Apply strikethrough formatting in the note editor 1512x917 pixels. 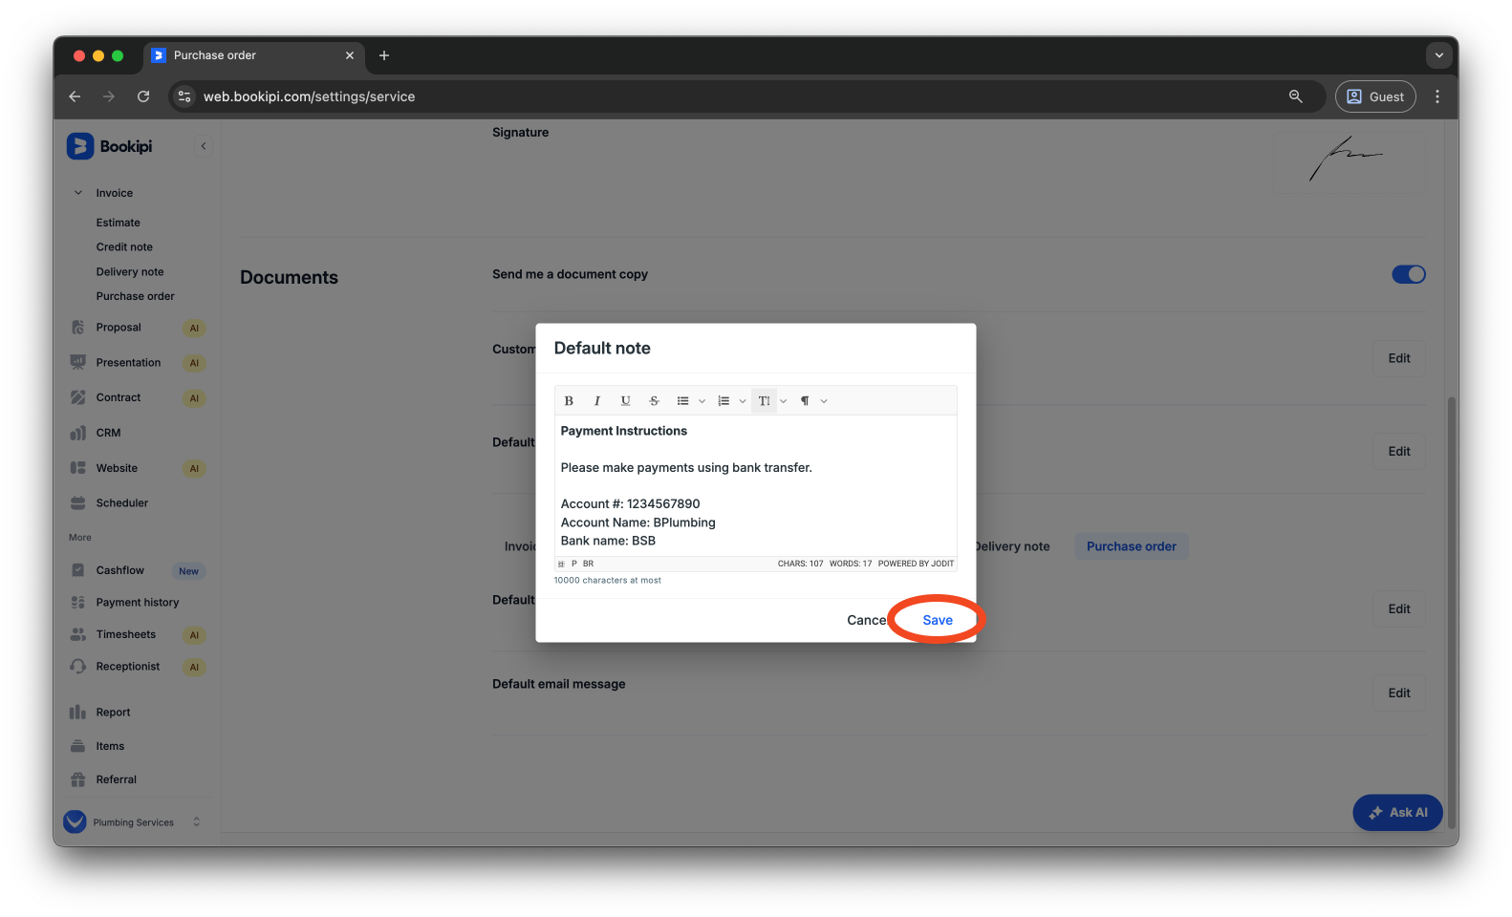pos(655,401)
